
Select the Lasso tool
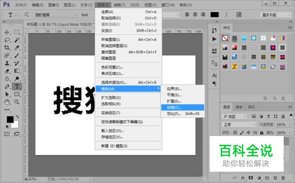(x=7, y=40)
